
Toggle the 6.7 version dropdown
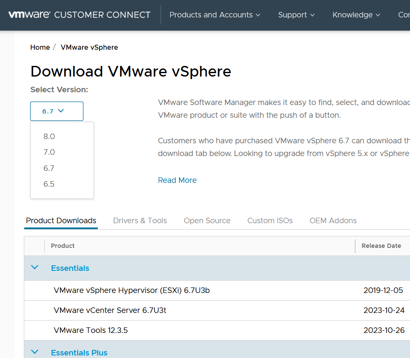pos(57,111)
